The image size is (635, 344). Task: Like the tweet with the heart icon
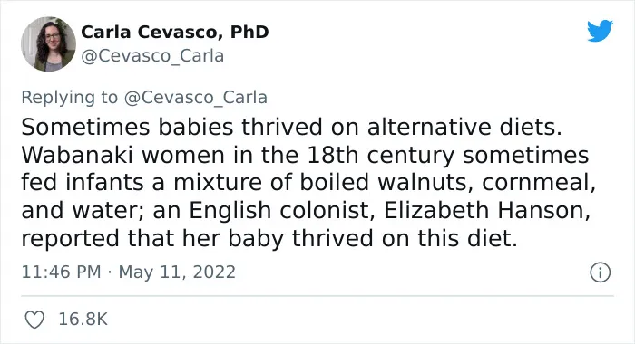point(34,320)
